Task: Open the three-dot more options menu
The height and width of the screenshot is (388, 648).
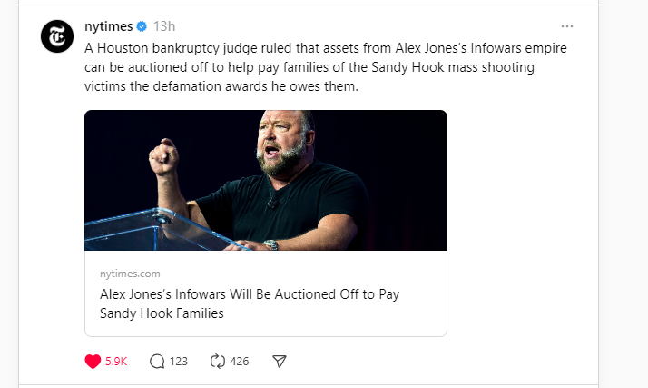Action: 566,26
